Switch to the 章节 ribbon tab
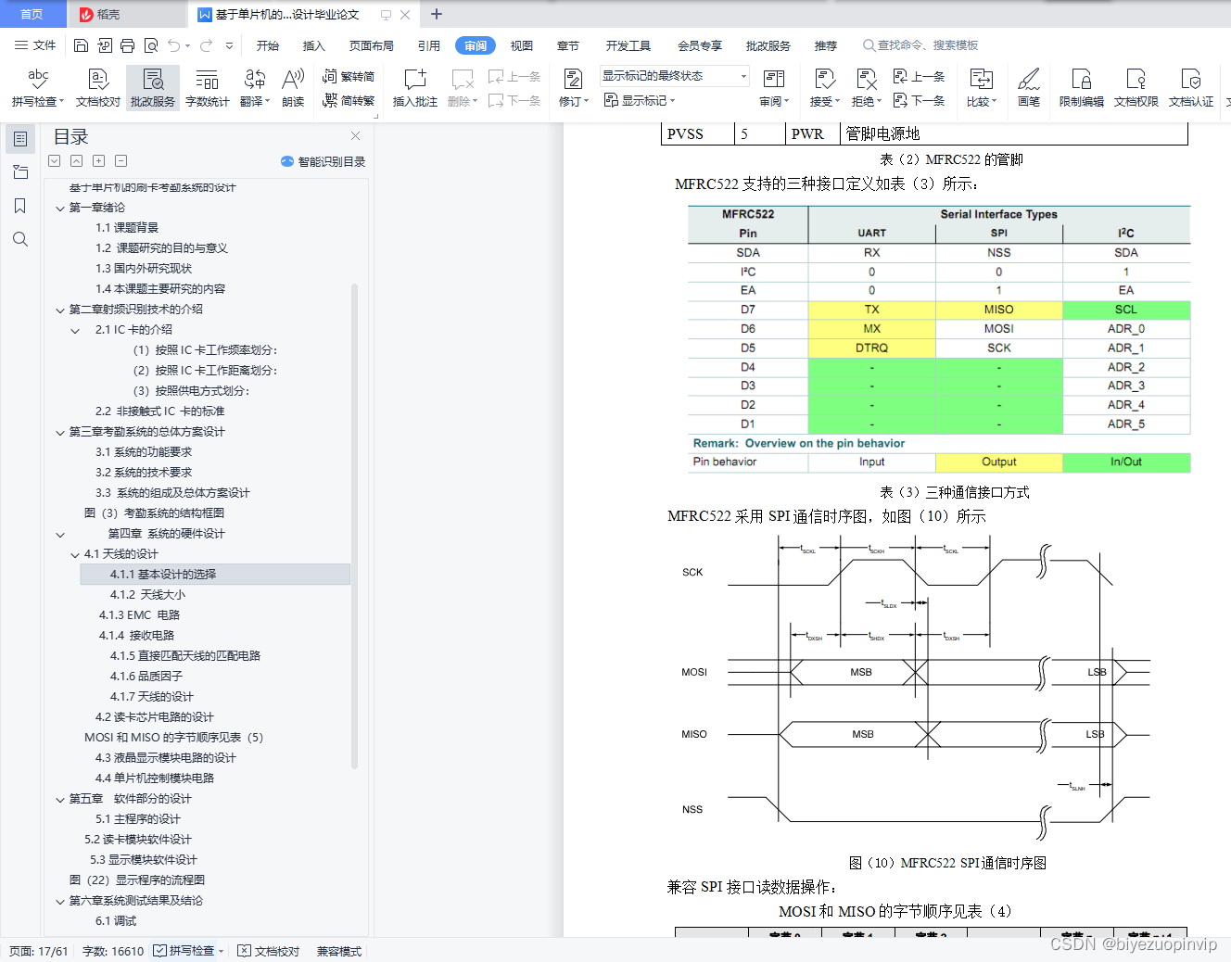 pos(568,45)
